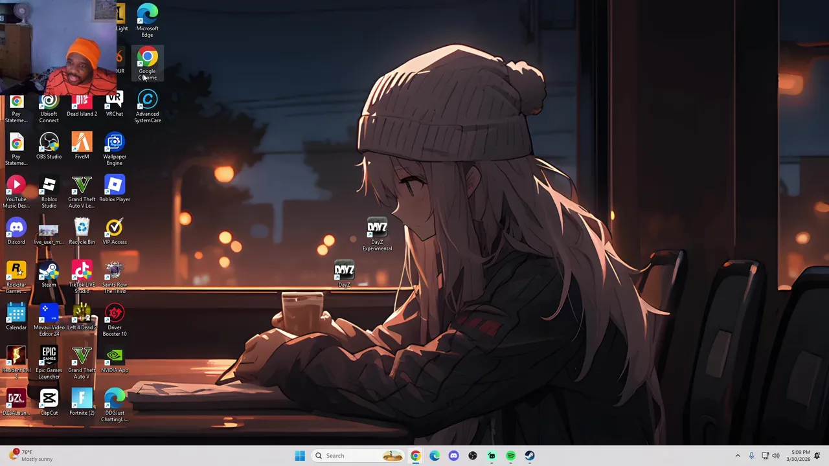Switch to OBS Studio on the taskbar
The height and width of the screenshot is (466, 829).
[x=473, y=456]
